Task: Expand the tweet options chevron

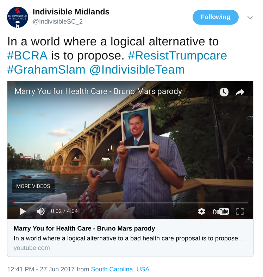Action: (250, 18)
